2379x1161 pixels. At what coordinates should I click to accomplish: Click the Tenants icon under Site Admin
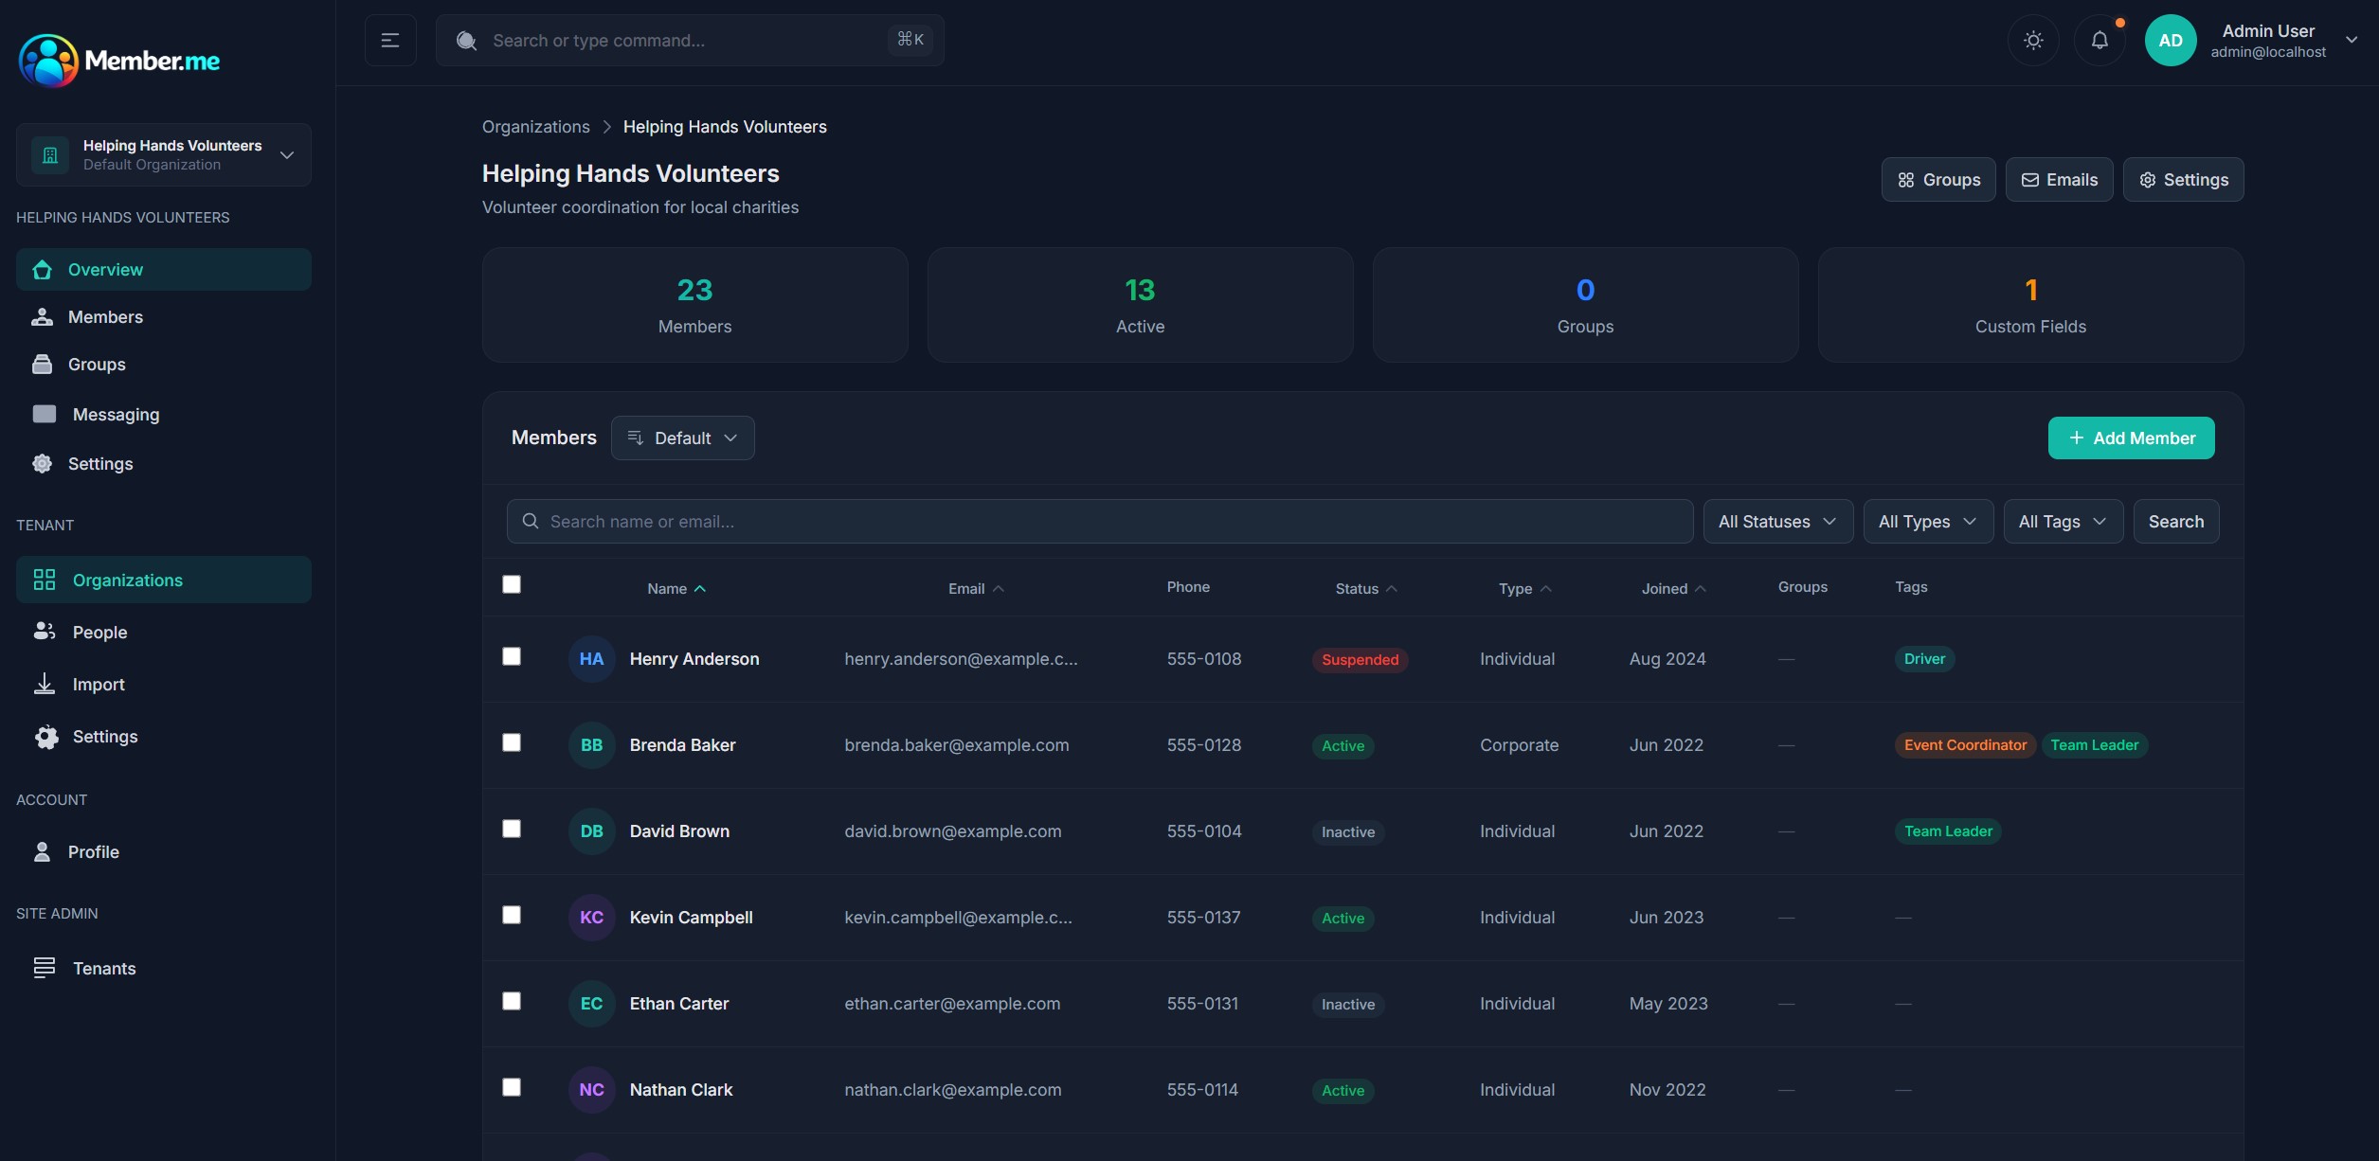coord(45,968)
